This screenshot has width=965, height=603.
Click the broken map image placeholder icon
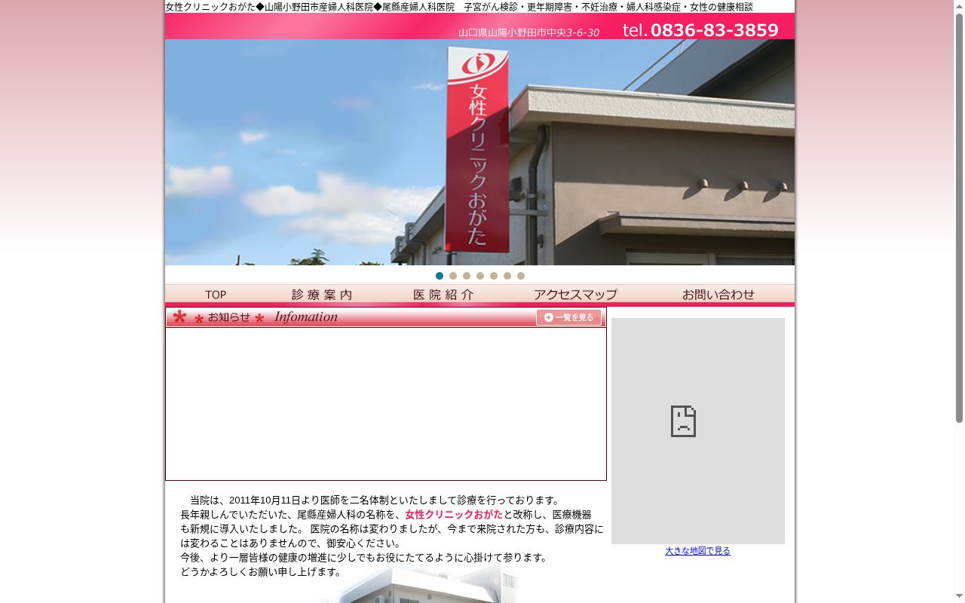pyautogui.click(x=683, y=421)
